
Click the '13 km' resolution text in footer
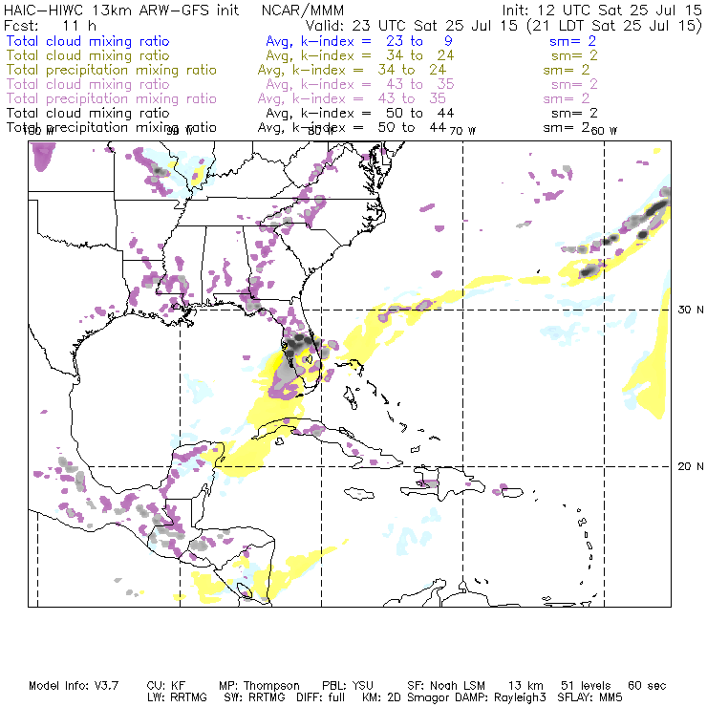pos(525,686)
